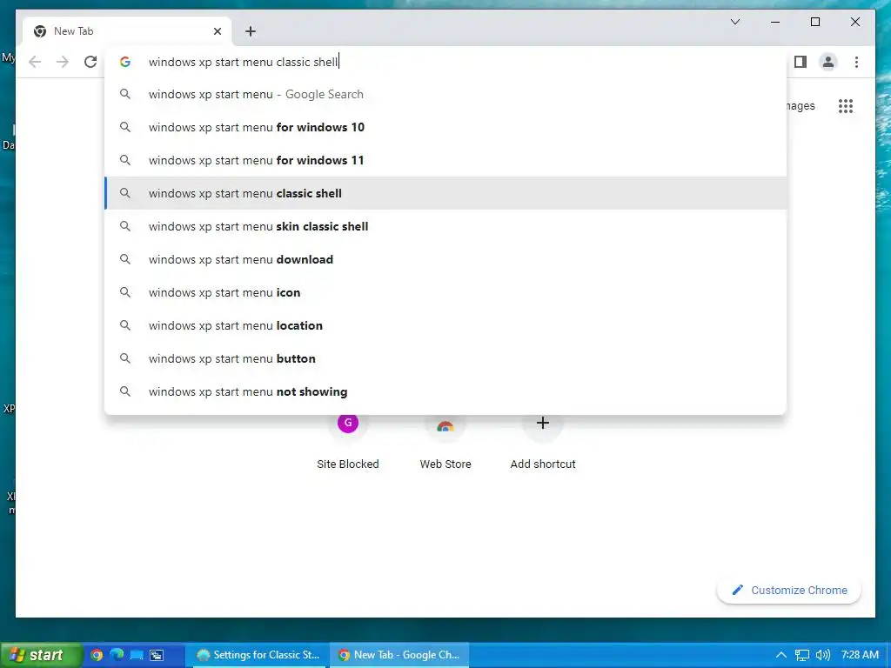Choose suggestion 'windows xp start menu download'
The height and width of the screenshot is (668, 891).
pyautogui.click(x=445, y=259)
